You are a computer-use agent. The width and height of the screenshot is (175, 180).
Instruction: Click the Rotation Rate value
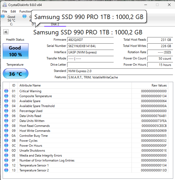click(160, 52)
